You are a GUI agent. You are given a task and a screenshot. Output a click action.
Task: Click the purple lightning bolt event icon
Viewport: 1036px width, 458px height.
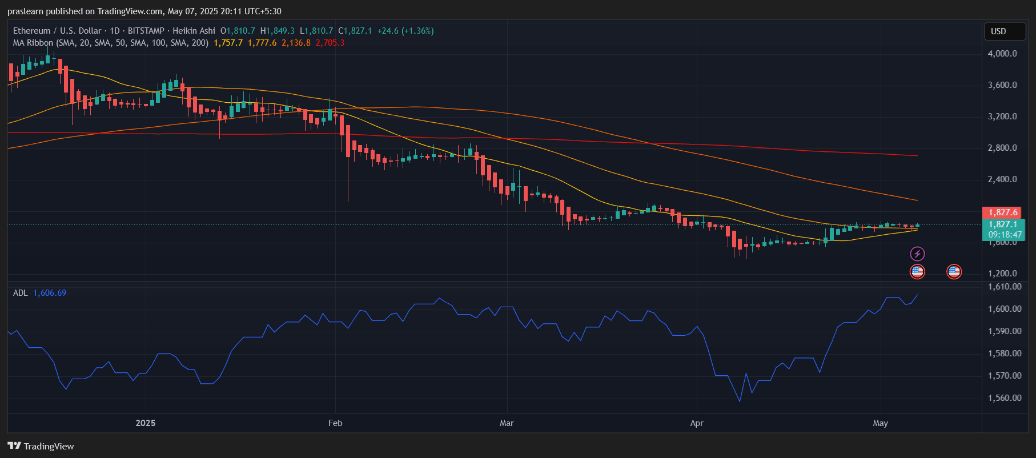[917, 254]
